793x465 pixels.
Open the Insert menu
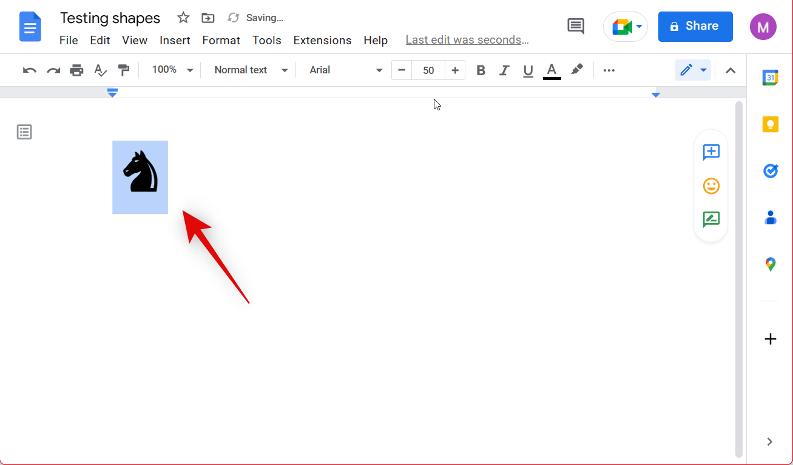tap(175, 40)
